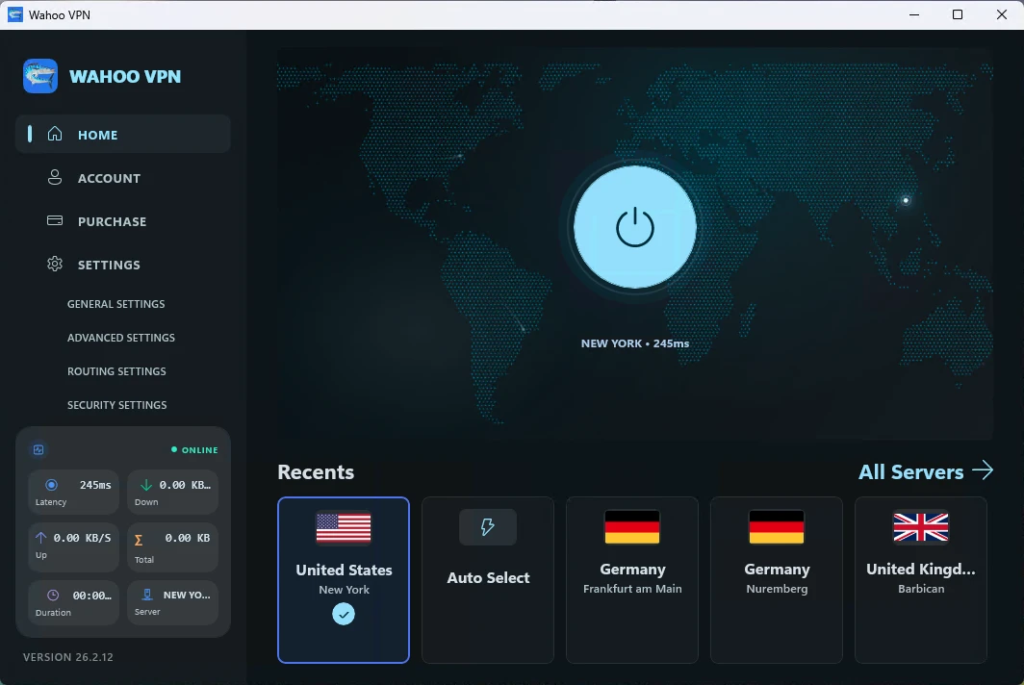
Task: Click the Wahoo VPN fish logo icon
Action: tap(40, 76)
